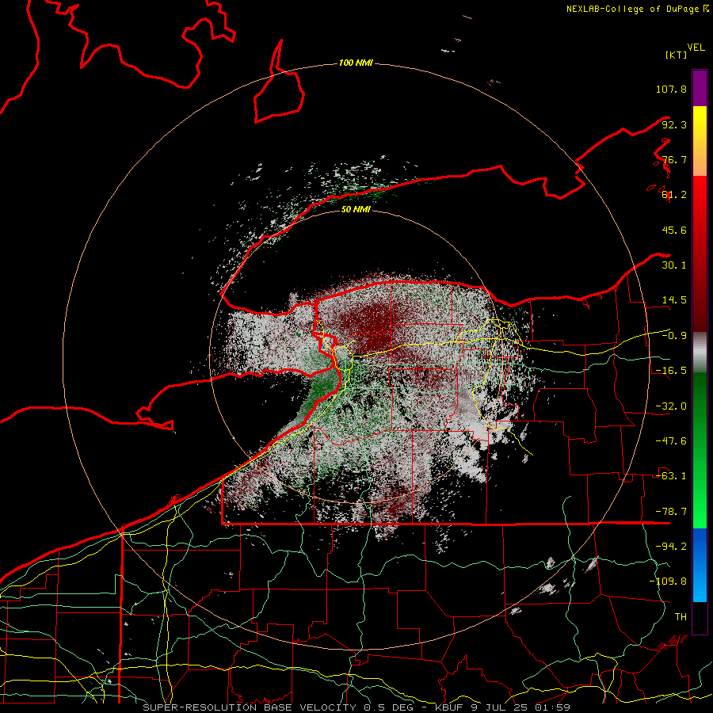
Task: Click the -47.6 velocity scale value
Action: 671,441
